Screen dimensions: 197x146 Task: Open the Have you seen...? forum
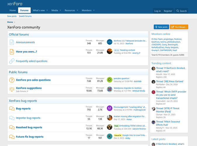[x=27, y=52]
